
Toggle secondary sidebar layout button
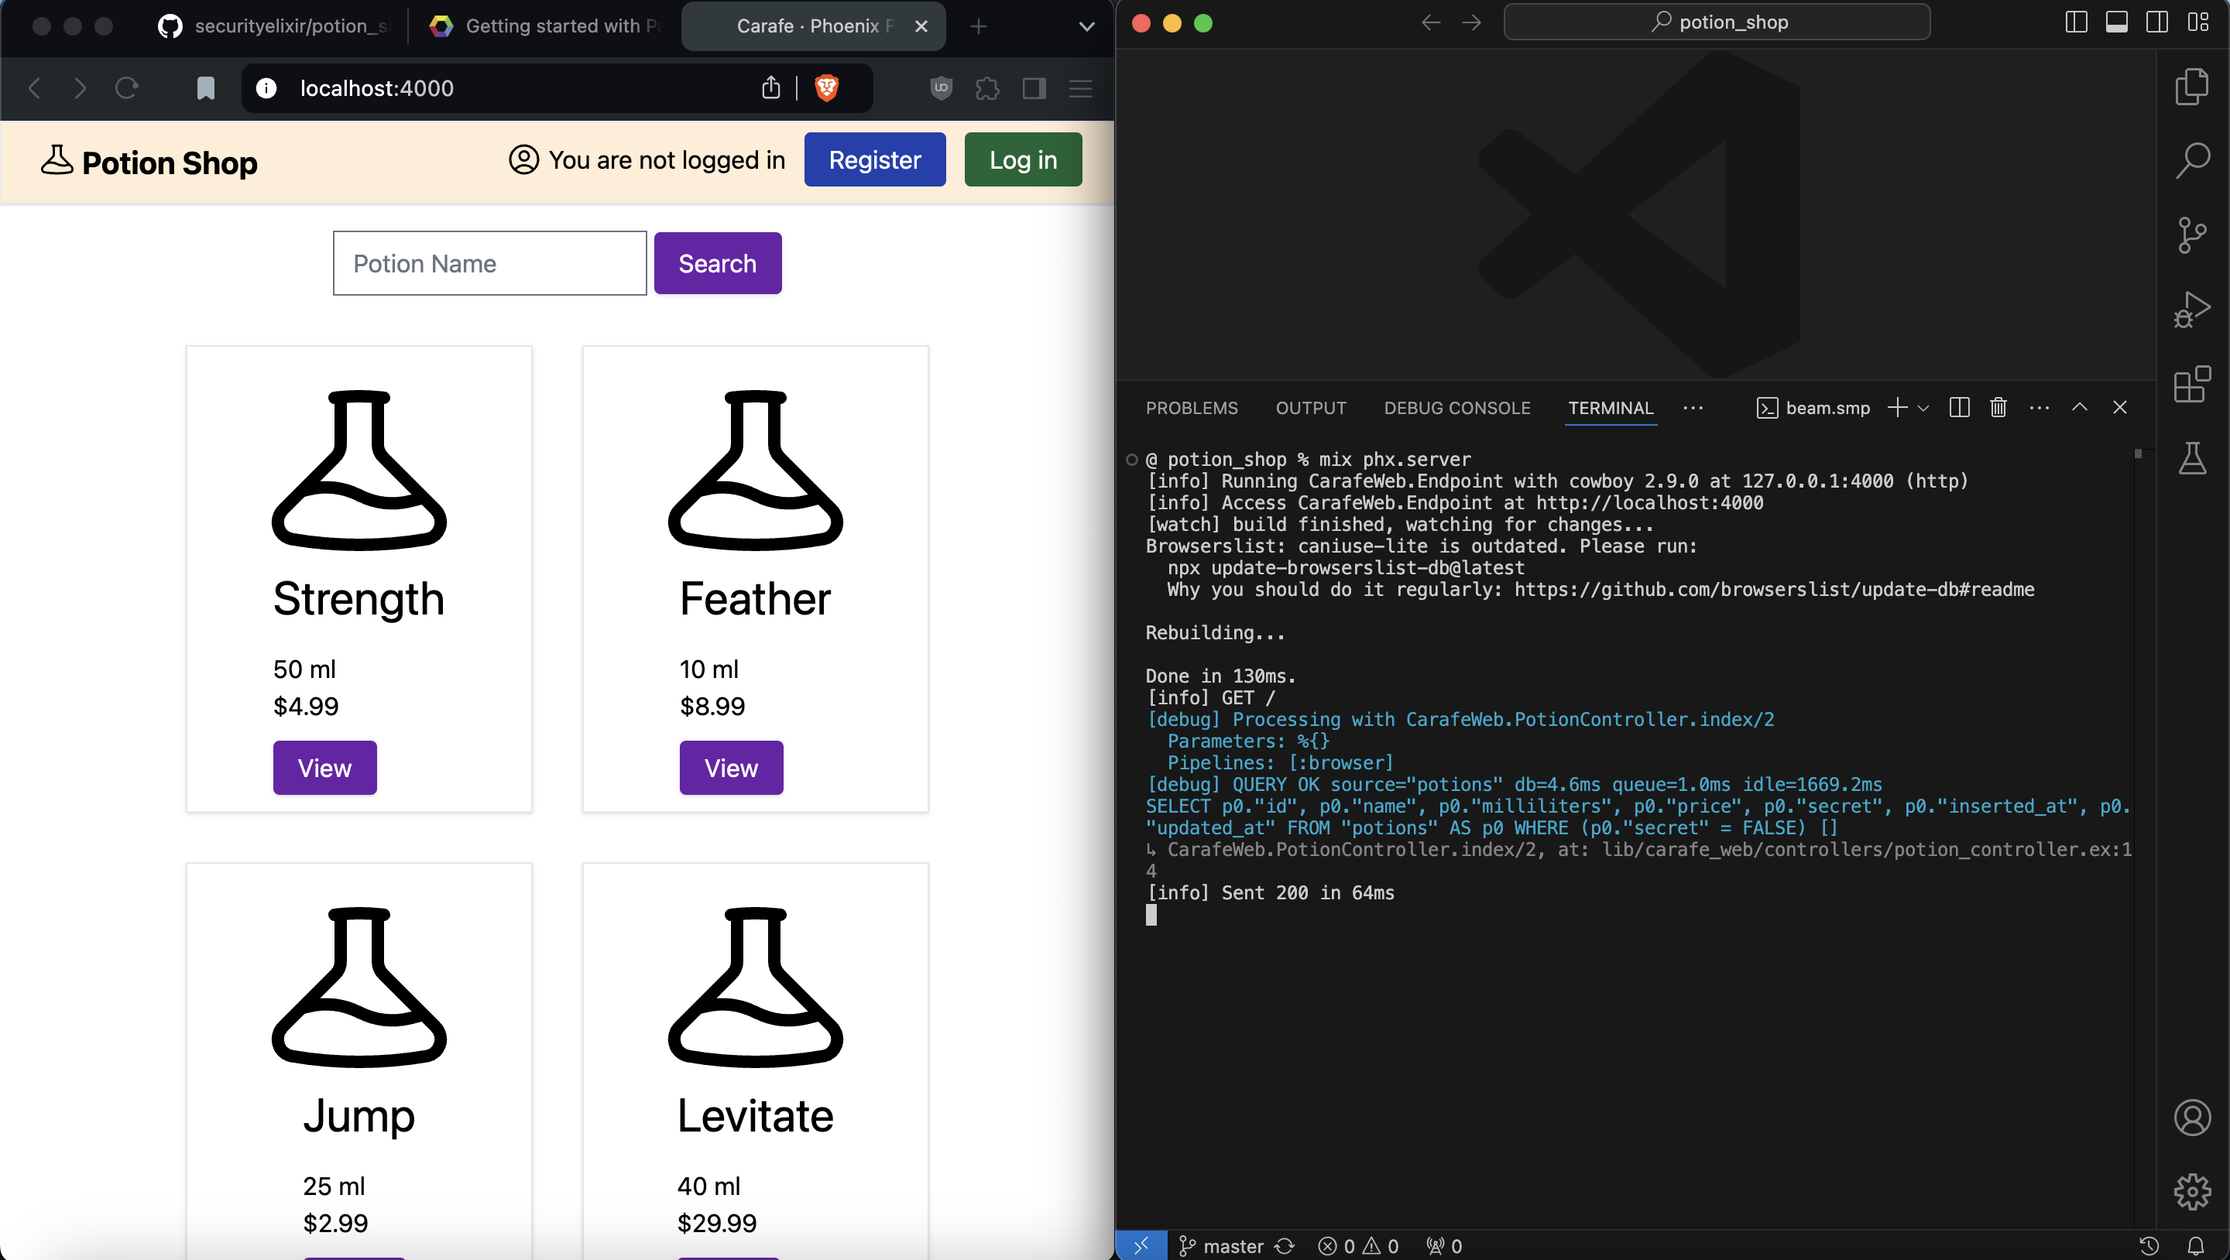(x=2156, y=22)
